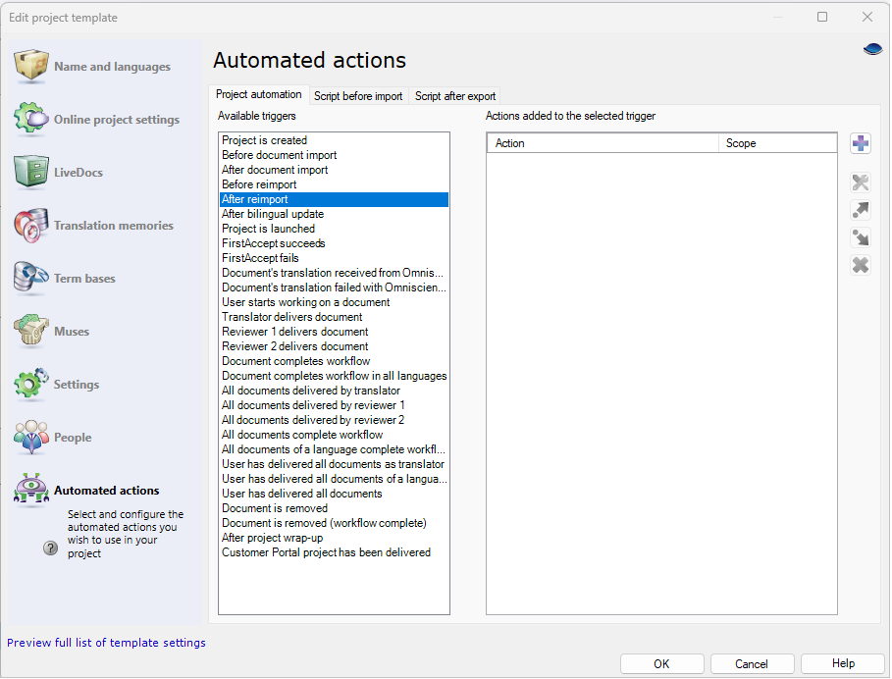
Task: Confirm changes with the OK button
Action: (661, 663)
